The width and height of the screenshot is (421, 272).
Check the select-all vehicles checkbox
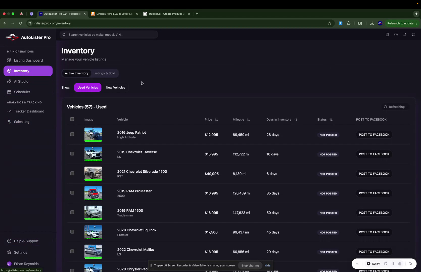[72, 119]
